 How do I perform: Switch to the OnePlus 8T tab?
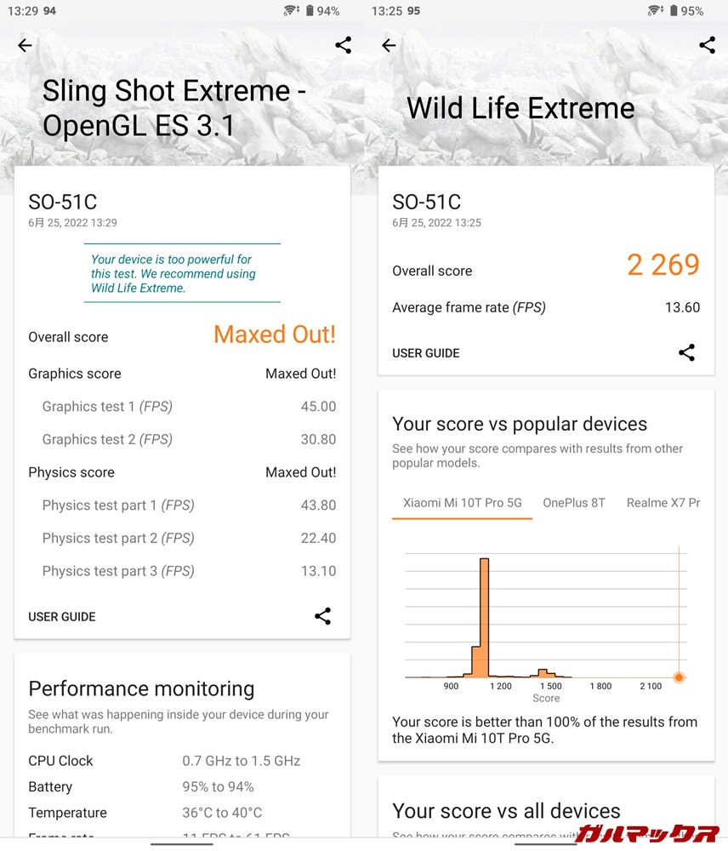pos(574,503)
